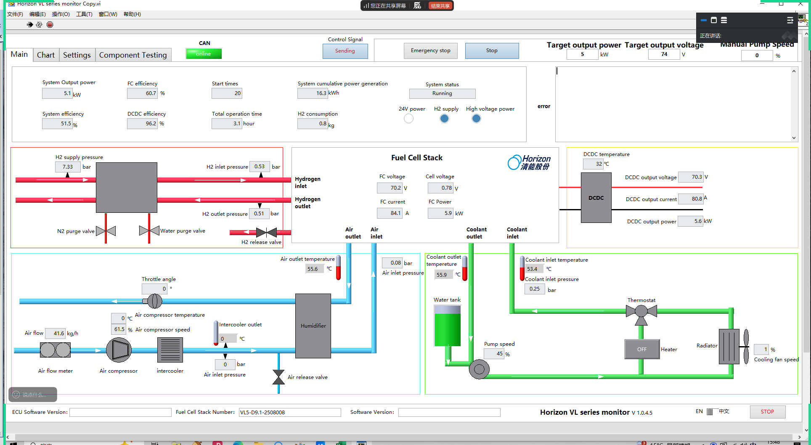
Task: Click the annotation icon in sharing bar
Action: click(x=417, y=5)
